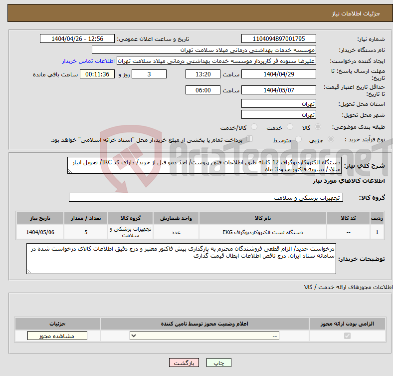Click the goods group field تجهیزات پزشکی و سلامت
The height and width of the screenshot is (376, 393).
point(206,197)
